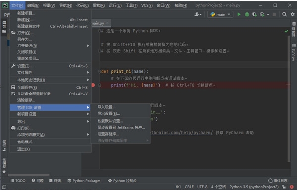This screenshot has width=299, height=190.
Task: Click the editor vertical scrollbar
Action: (289, 99)
